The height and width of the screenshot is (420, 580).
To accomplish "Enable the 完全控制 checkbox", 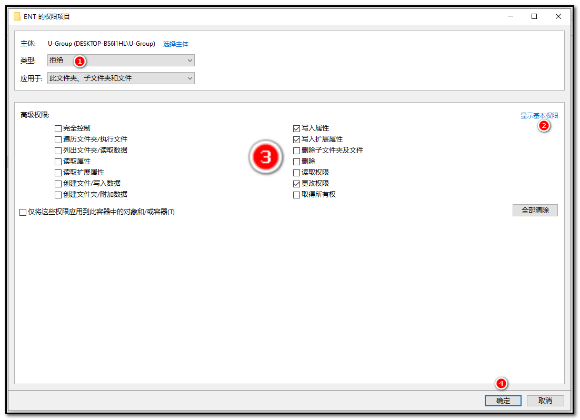I will pyautogui.click(x=58, y=128).
